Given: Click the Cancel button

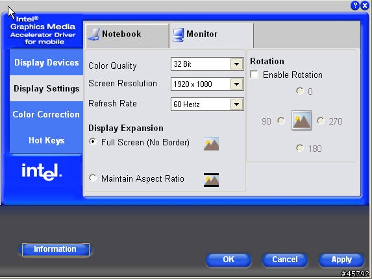Looking at the screenshot, I should click(285, 260).
